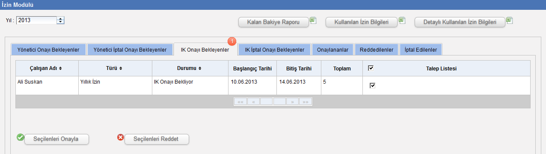Click the Bitiş Tarihi column header
546x154 pixels.
pyautogui.click(x=299, y=68)
